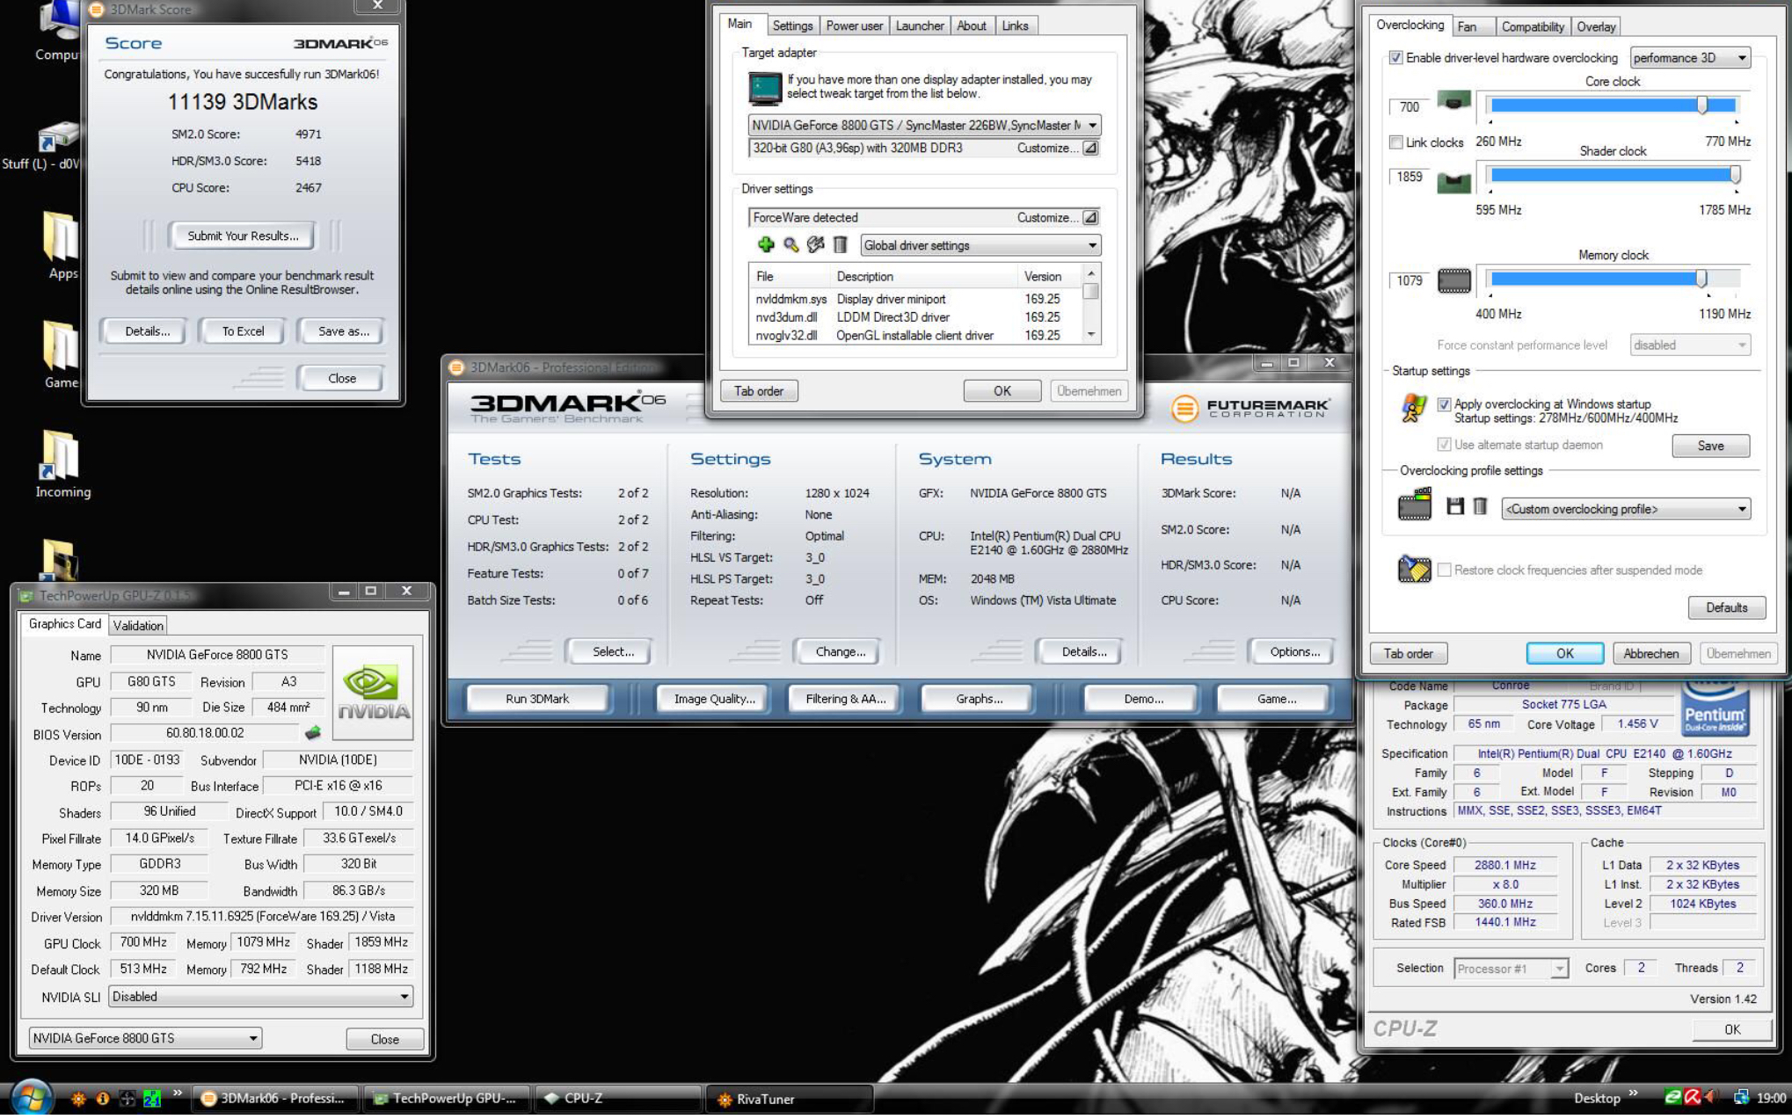Click Defaults button in the overclocking dialog
This screenshot has height=1119, width=1792.
(x=1726, y=607)
